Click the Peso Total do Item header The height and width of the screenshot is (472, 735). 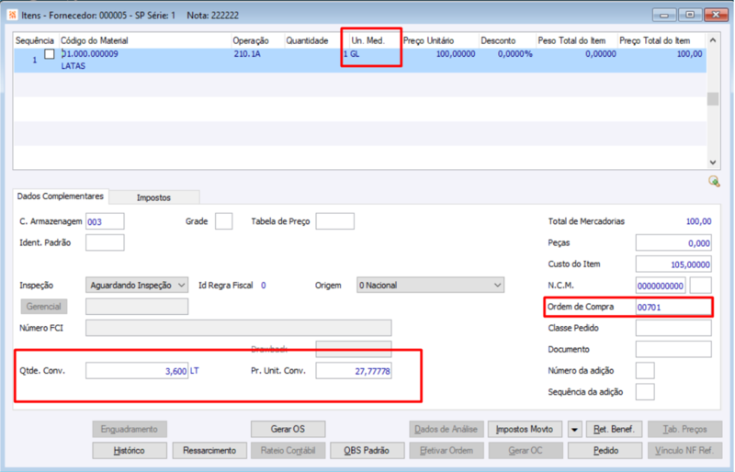pos(577,40)
